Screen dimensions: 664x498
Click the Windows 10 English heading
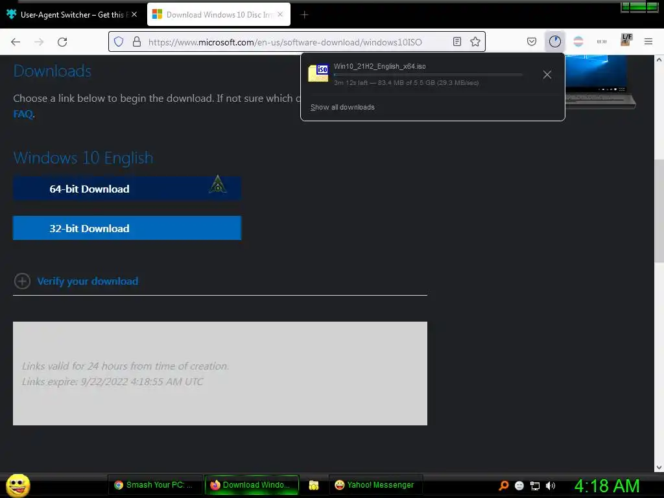point(83,158)
